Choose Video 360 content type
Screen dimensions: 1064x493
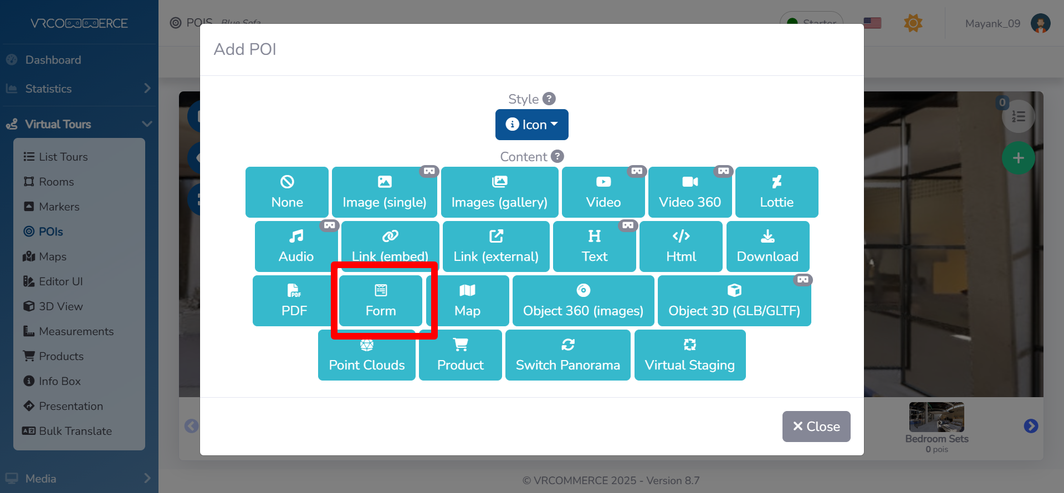(x=689, y=192)
